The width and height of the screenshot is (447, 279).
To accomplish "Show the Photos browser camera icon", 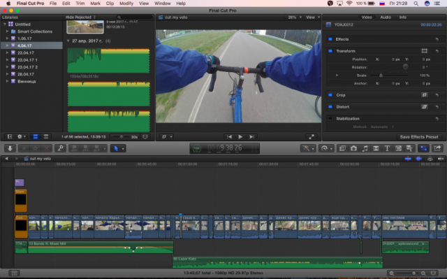I will click(x=353, y=148).
